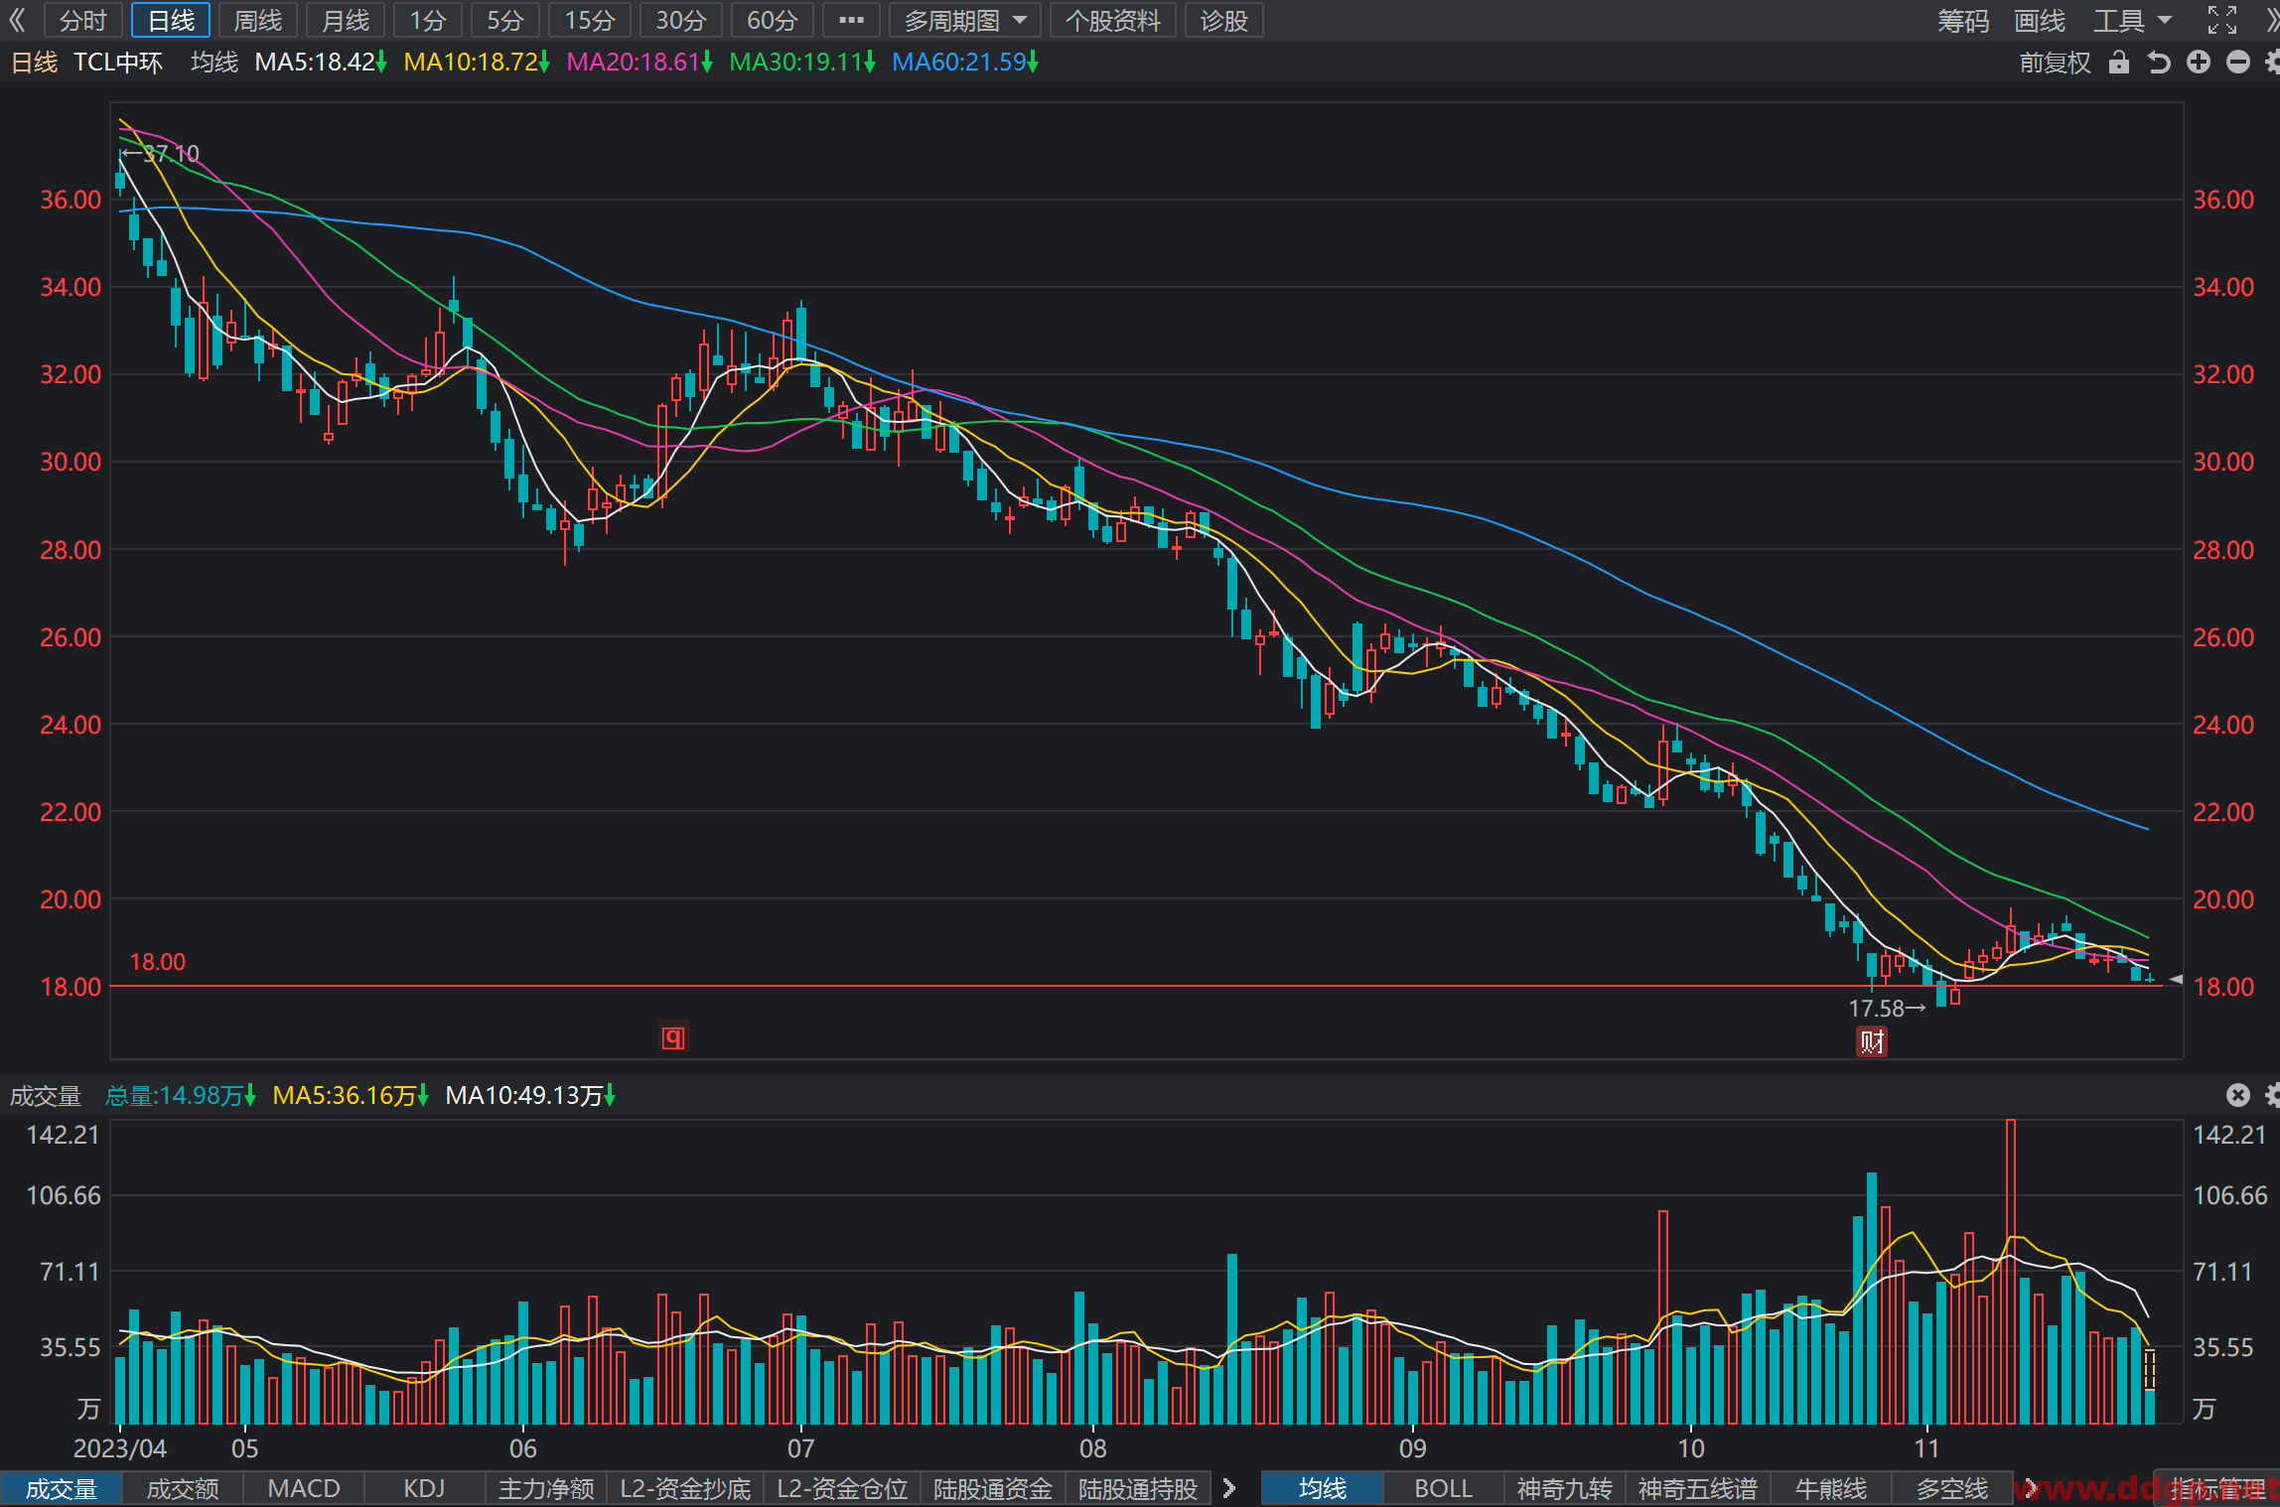Select the 多空线 overlay tab
The height and width of the screenshot is (1507, 2280).
coord(1952,1488)
